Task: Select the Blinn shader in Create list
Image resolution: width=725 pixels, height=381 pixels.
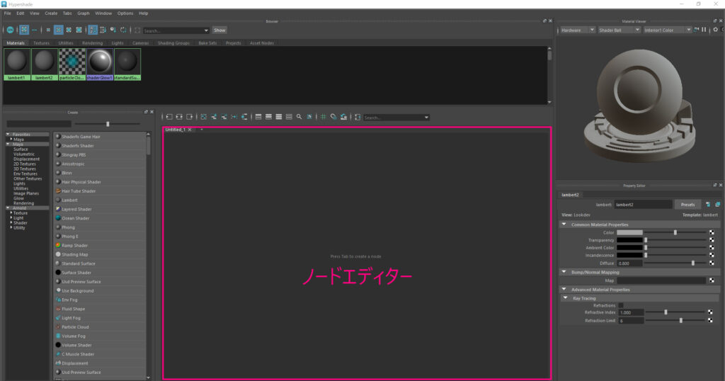Action: click(100, 173)
